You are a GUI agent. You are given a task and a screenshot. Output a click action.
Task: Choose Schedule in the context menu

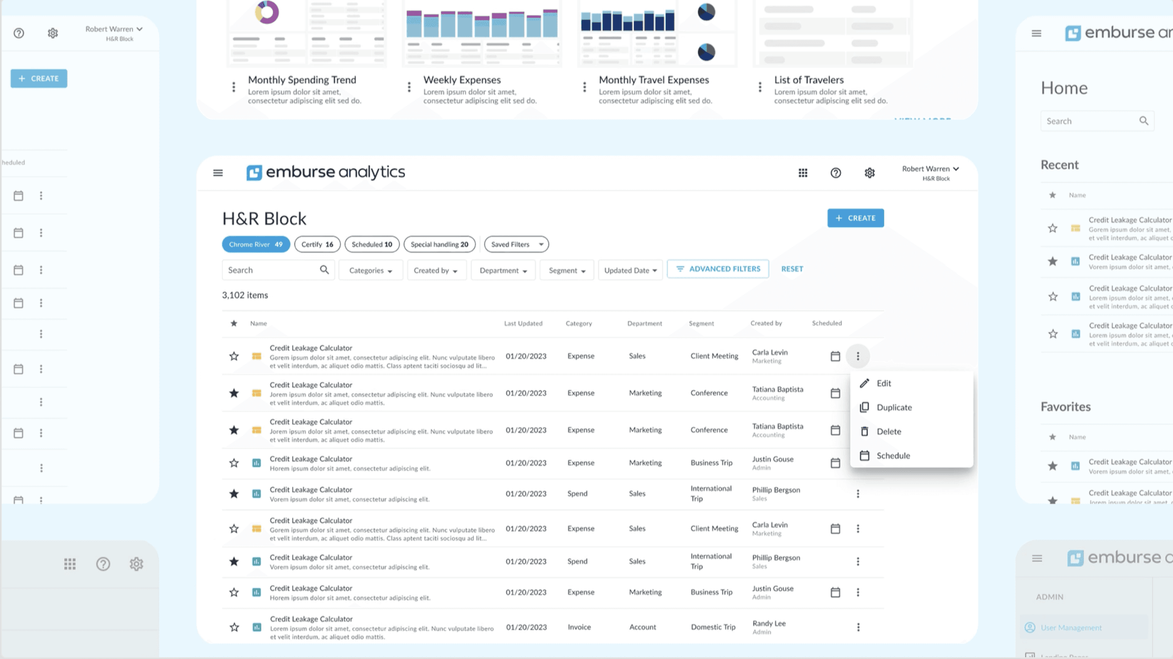pos(893,455)
